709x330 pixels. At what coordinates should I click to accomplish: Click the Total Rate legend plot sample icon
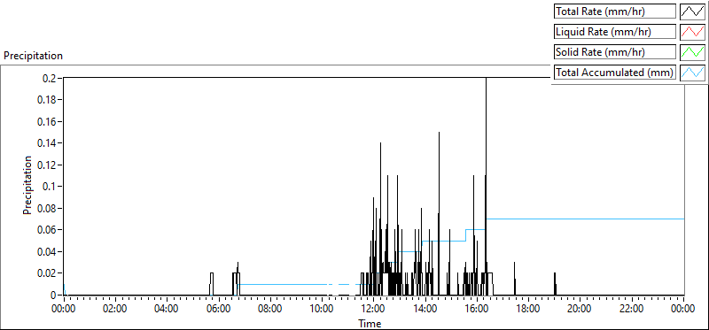coord(693,12)
